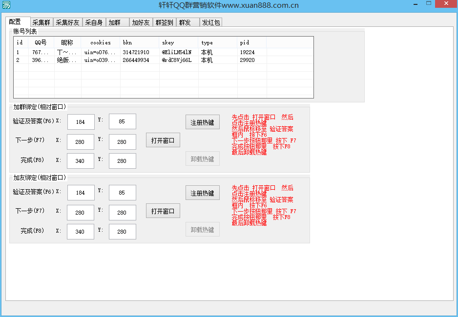This screenshot has width=458, height=317.
Task: Click 卸载热键 in 加群绑定 section
Action: pyautogui.click(x=203, y=158)
